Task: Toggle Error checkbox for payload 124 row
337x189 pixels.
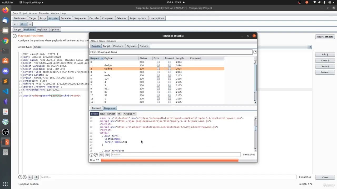Action: [x=158, y=79]
